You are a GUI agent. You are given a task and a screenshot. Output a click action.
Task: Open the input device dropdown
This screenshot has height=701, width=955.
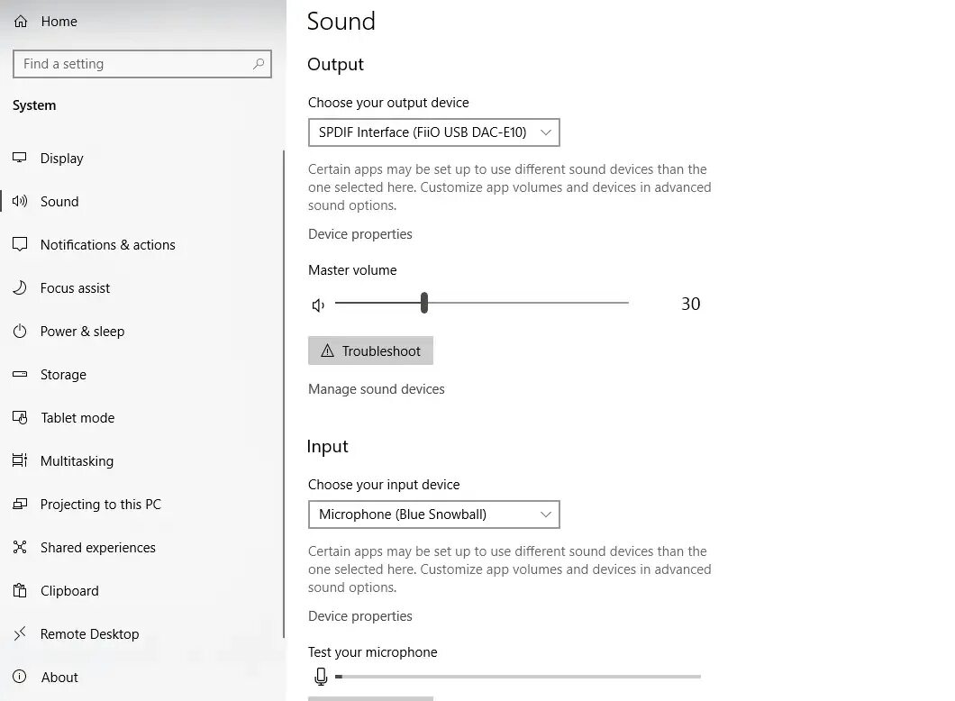click(x=433, y=514)
